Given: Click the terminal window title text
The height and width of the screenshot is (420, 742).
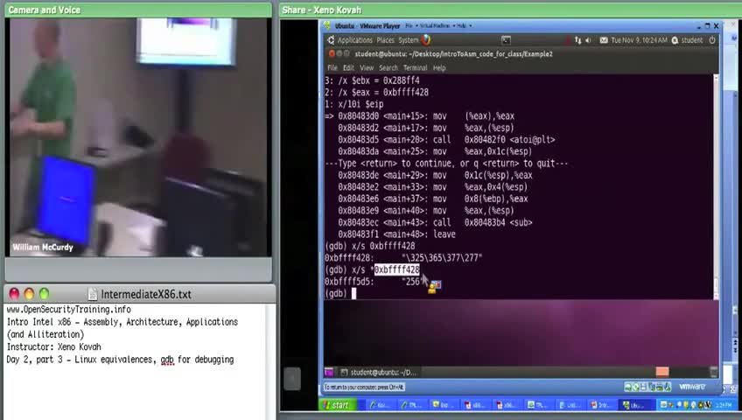Looking at the screenshot, I should 453,54.
